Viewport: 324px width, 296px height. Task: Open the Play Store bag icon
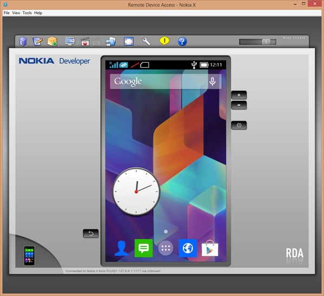210,248
